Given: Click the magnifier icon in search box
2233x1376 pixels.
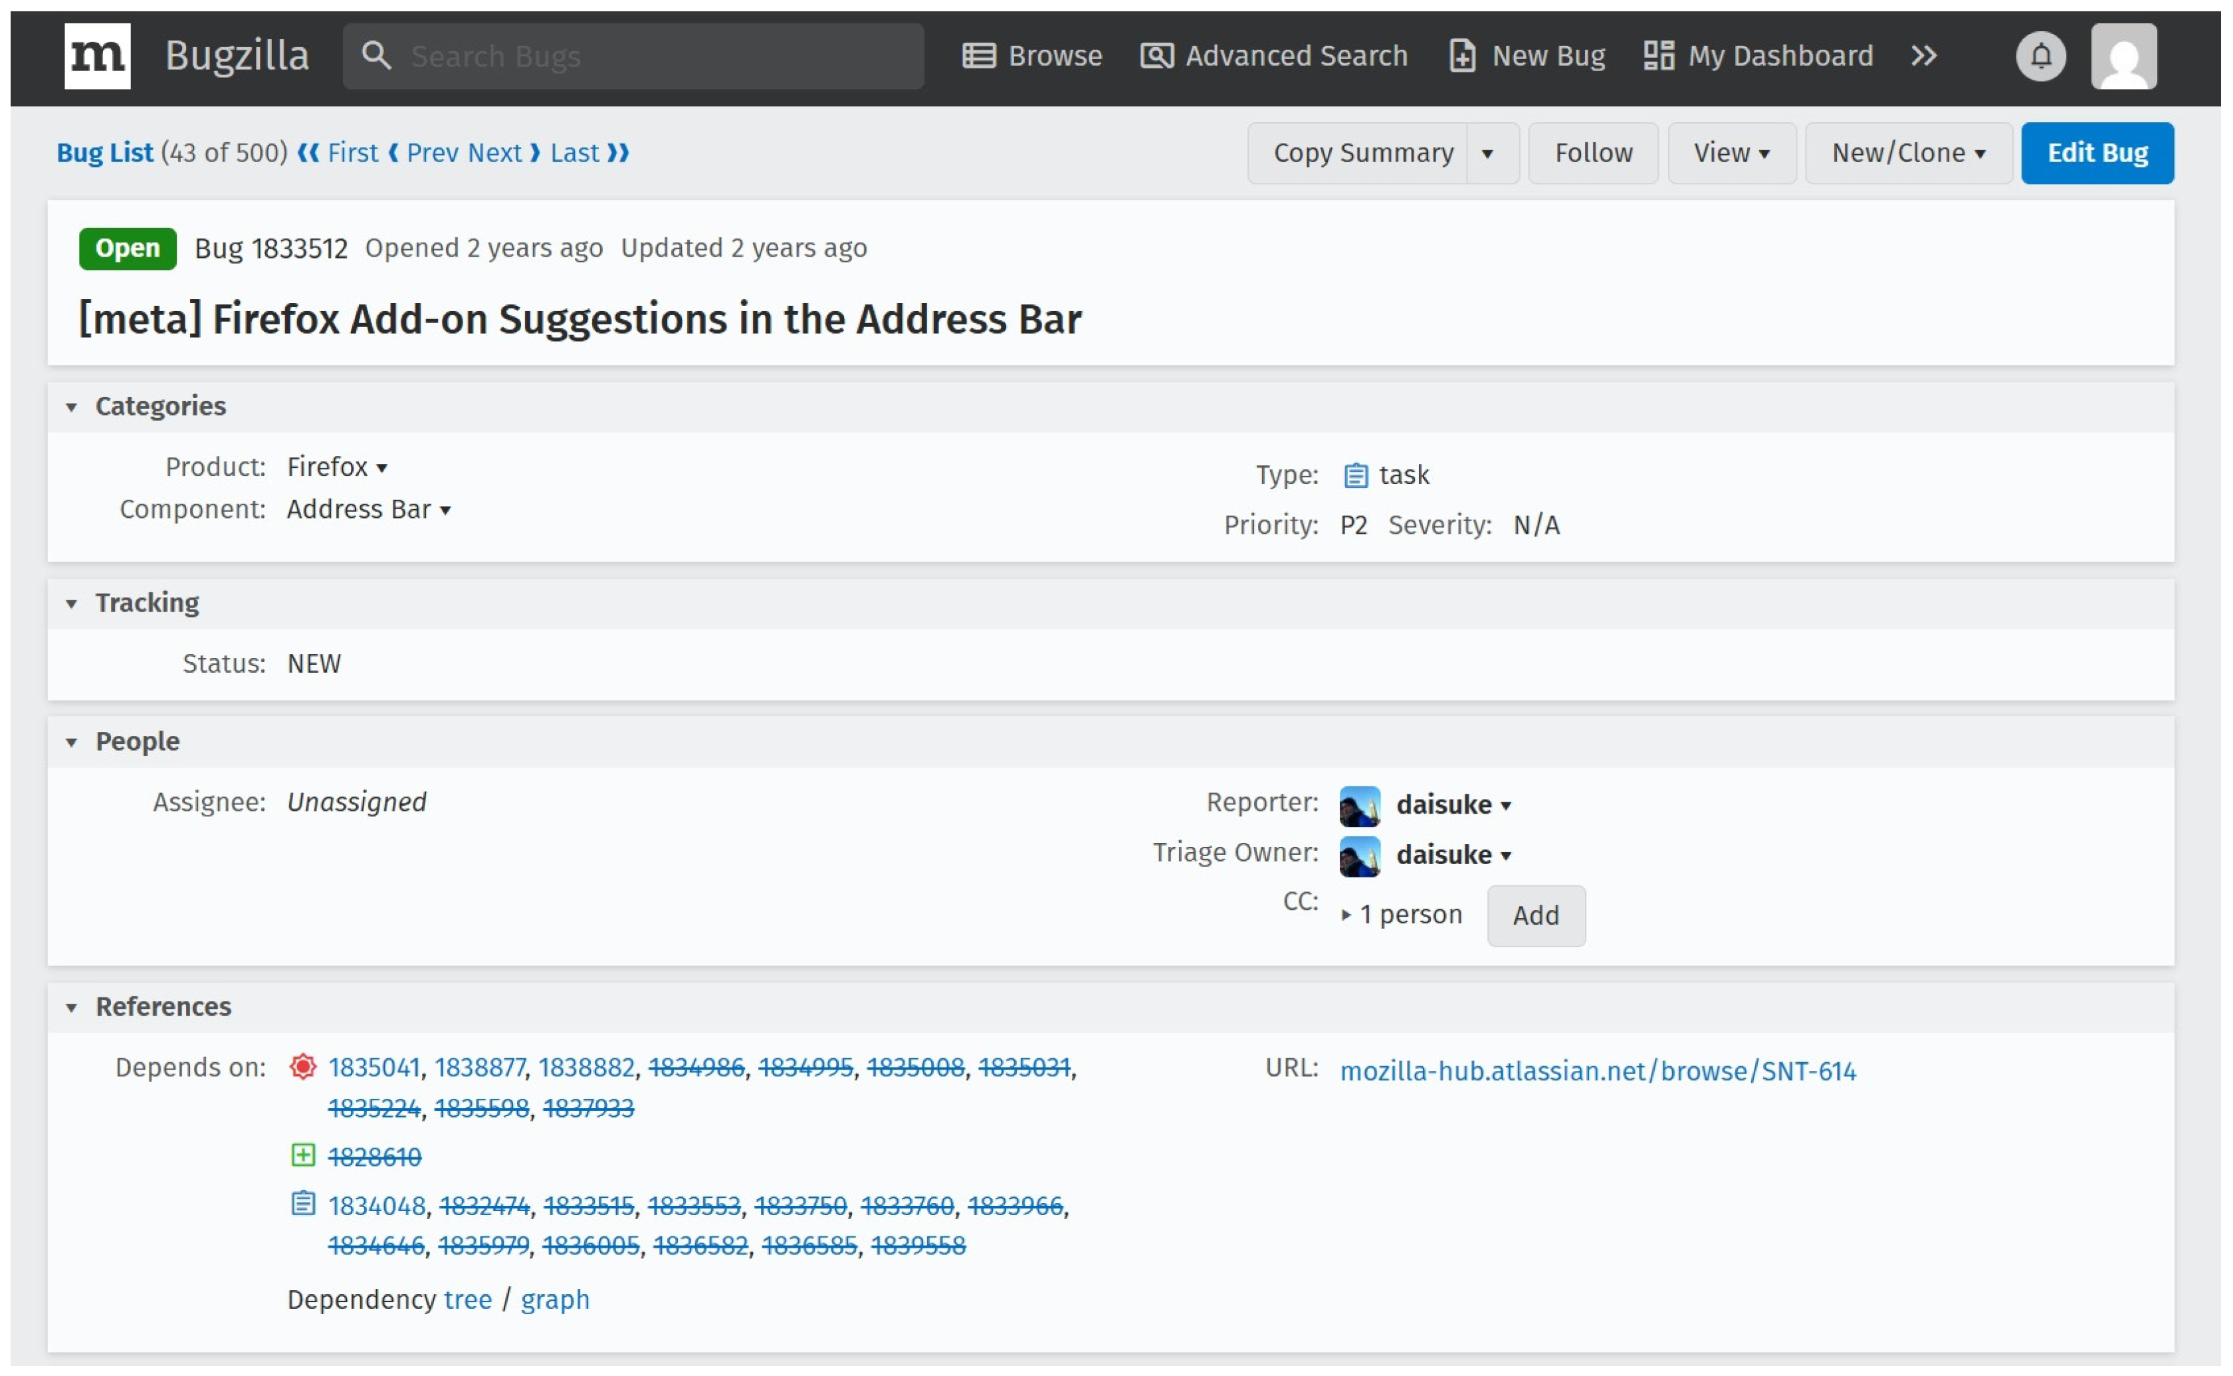Looking at the screenshot, I should pos(375,56).
